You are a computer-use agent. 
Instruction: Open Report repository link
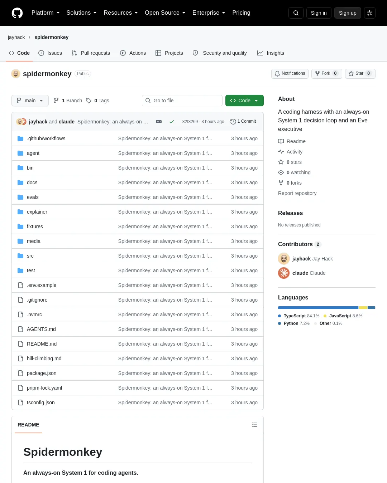[297, 193]
